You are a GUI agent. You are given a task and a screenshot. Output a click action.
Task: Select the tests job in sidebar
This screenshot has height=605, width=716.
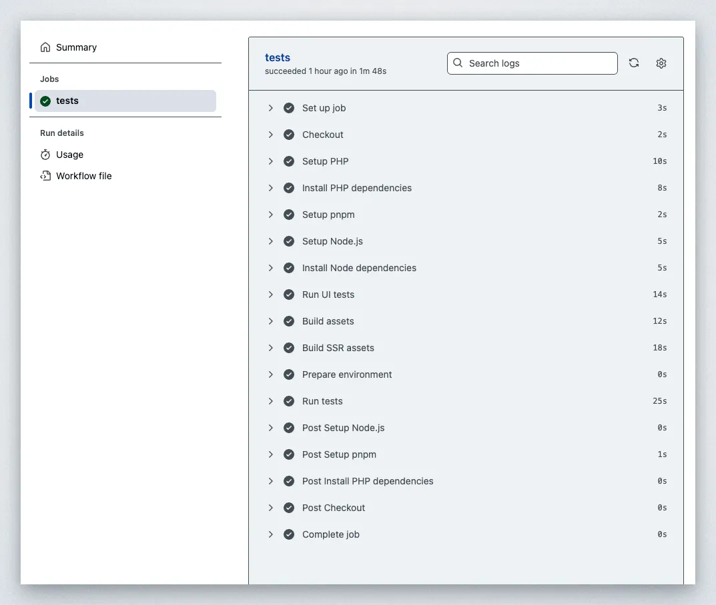[67, 101]
